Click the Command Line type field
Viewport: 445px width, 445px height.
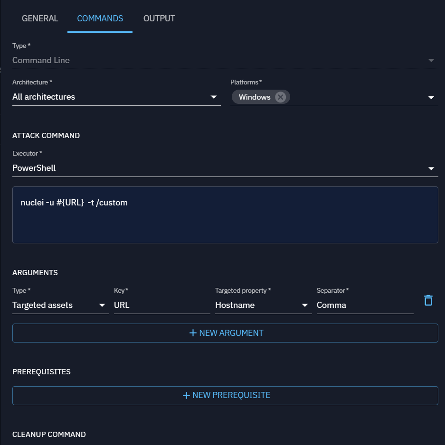point(190,60)
